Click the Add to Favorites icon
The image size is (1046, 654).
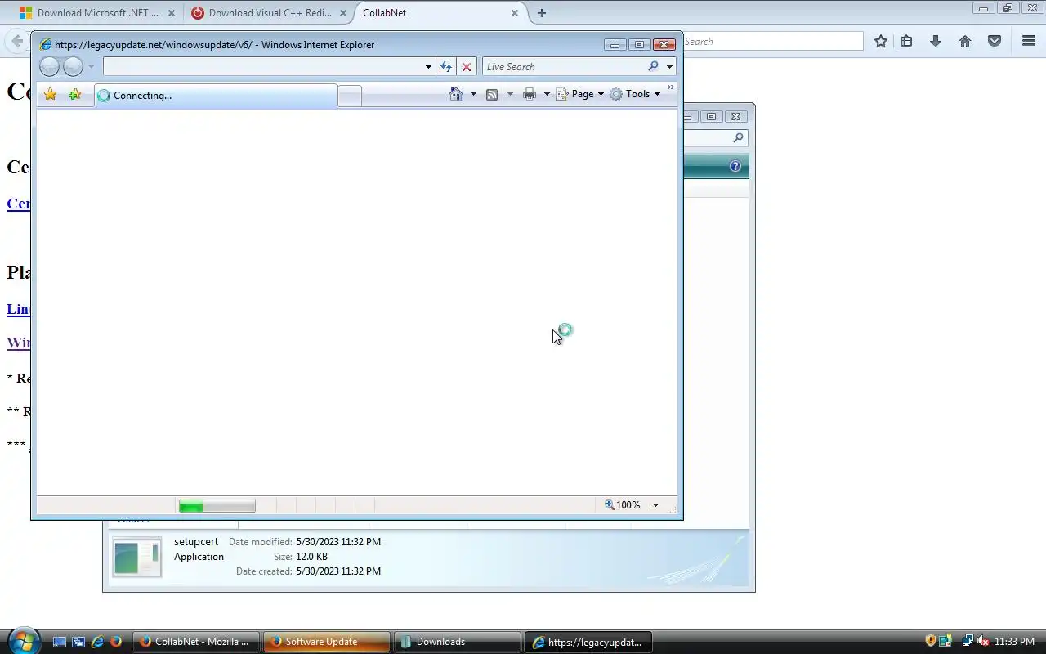pyautogui.click(x=75, y=95)
